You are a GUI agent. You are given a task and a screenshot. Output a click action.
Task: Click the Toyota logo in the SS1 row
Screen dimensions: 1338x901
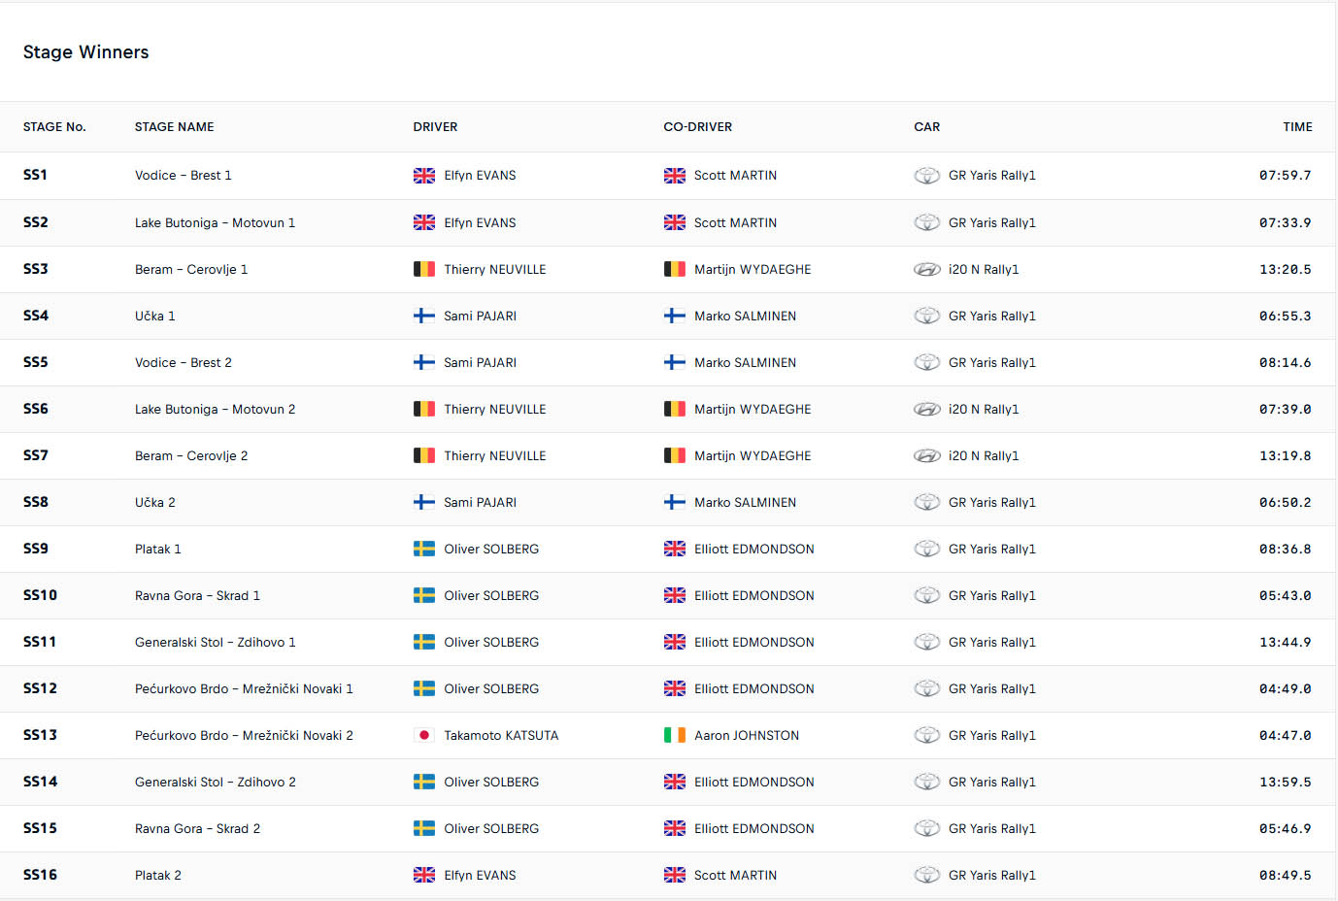[926, 176]
